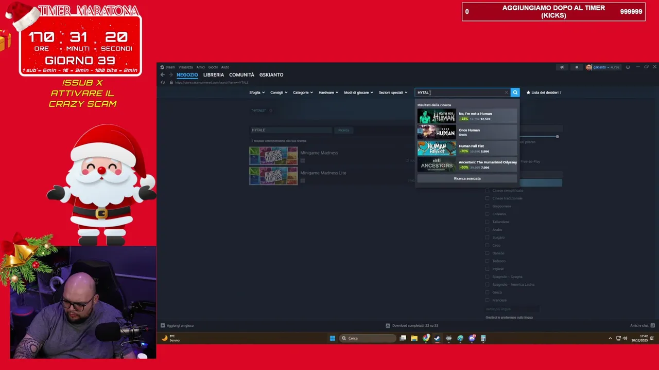The image size is (659, 370).
Task: Check the Giapponese language filter
Action: [x=488, y=206]
